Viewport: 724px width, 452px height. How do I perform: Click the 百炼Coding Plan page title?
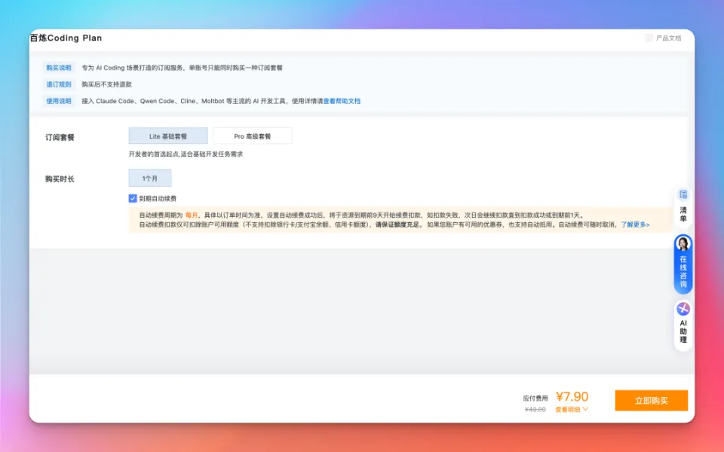point(66,38)
